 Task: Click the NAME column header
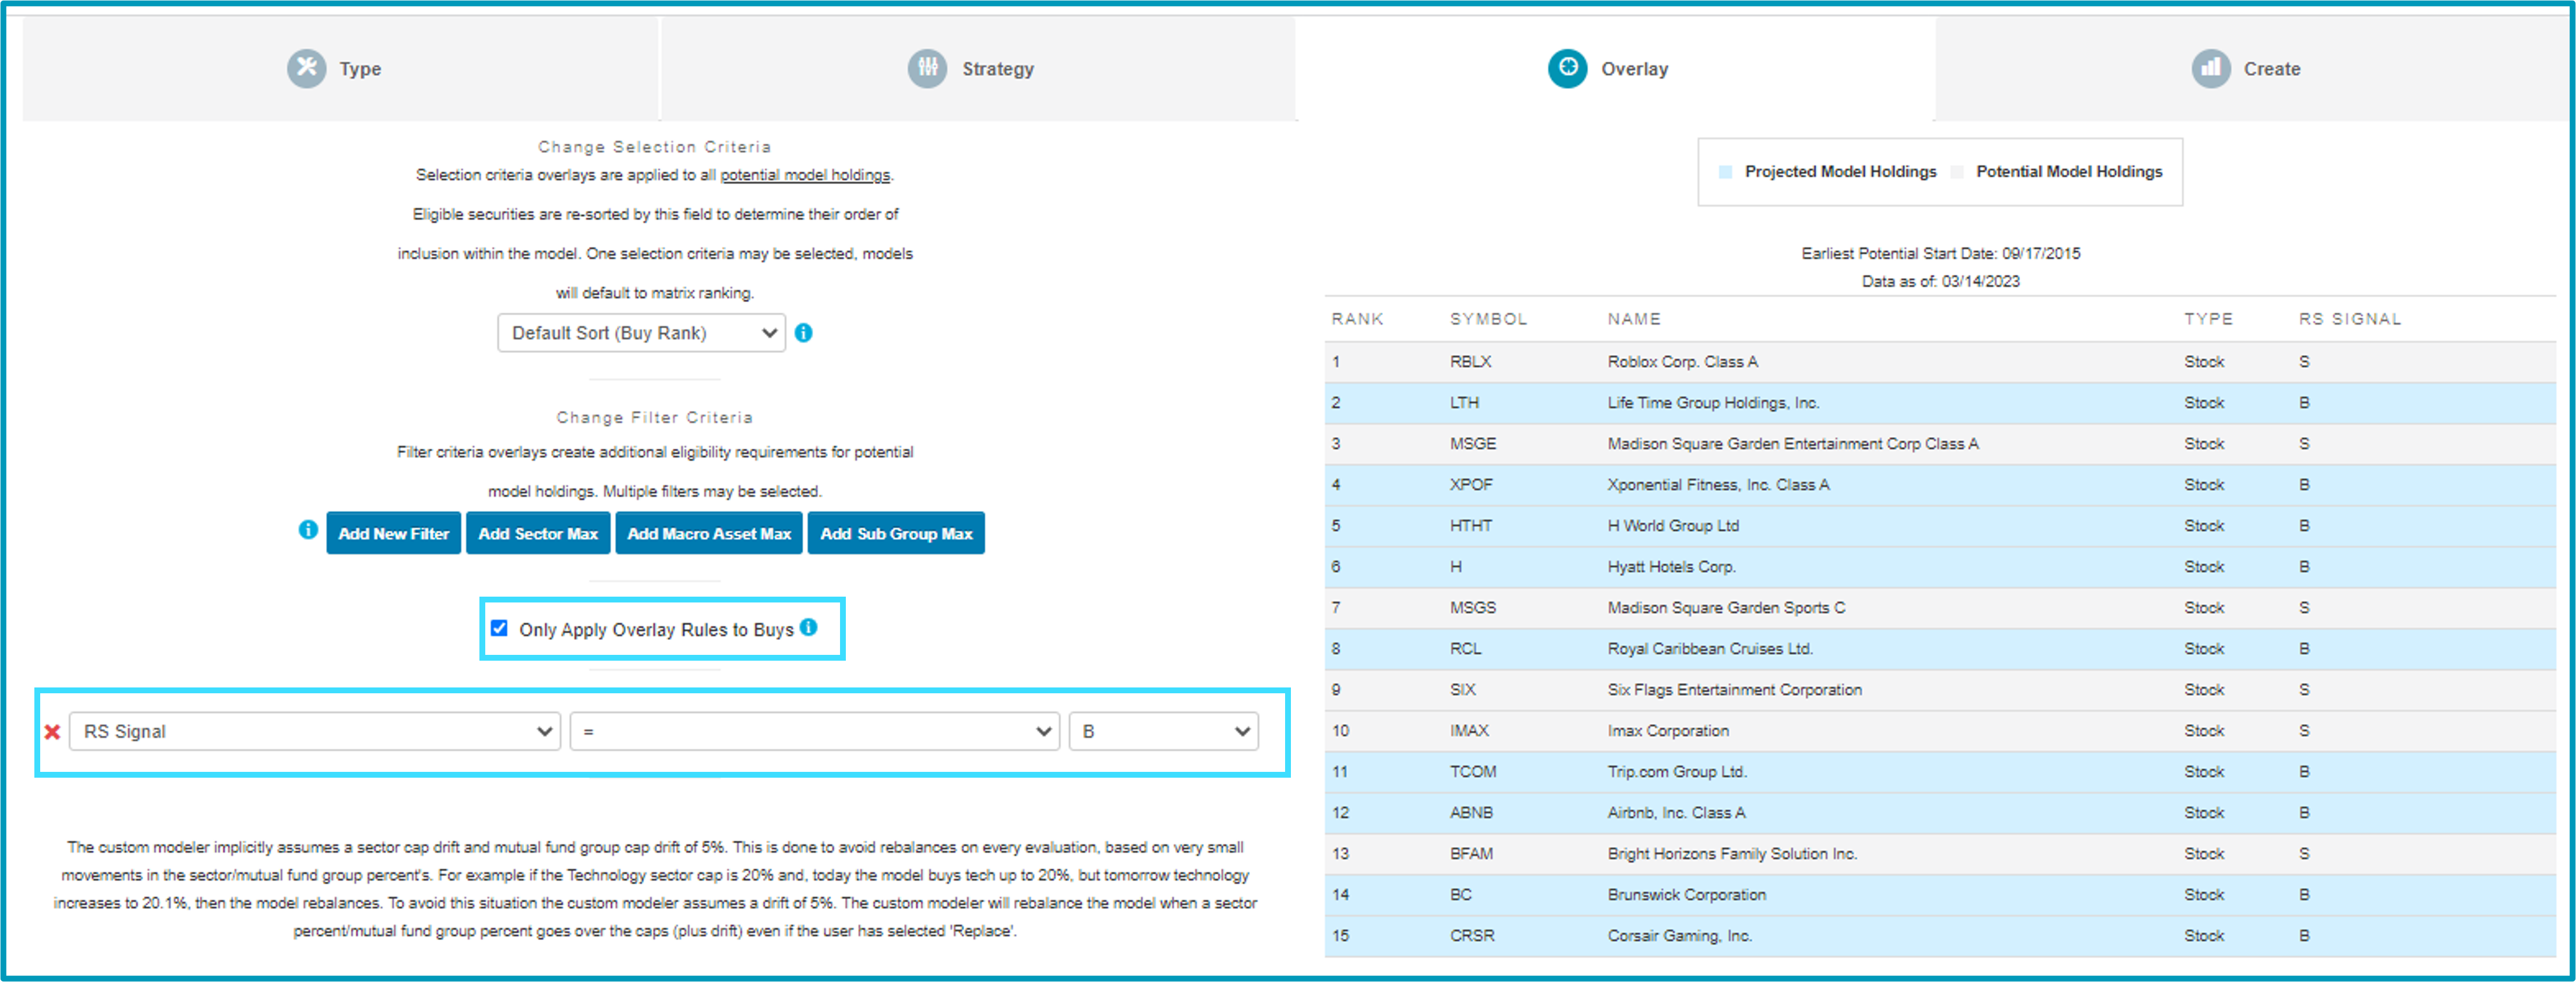point(1634,318)
